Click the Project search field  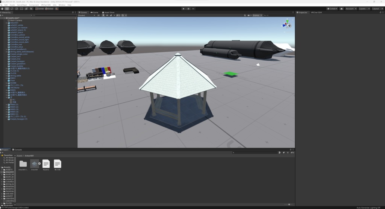point(255,152)
